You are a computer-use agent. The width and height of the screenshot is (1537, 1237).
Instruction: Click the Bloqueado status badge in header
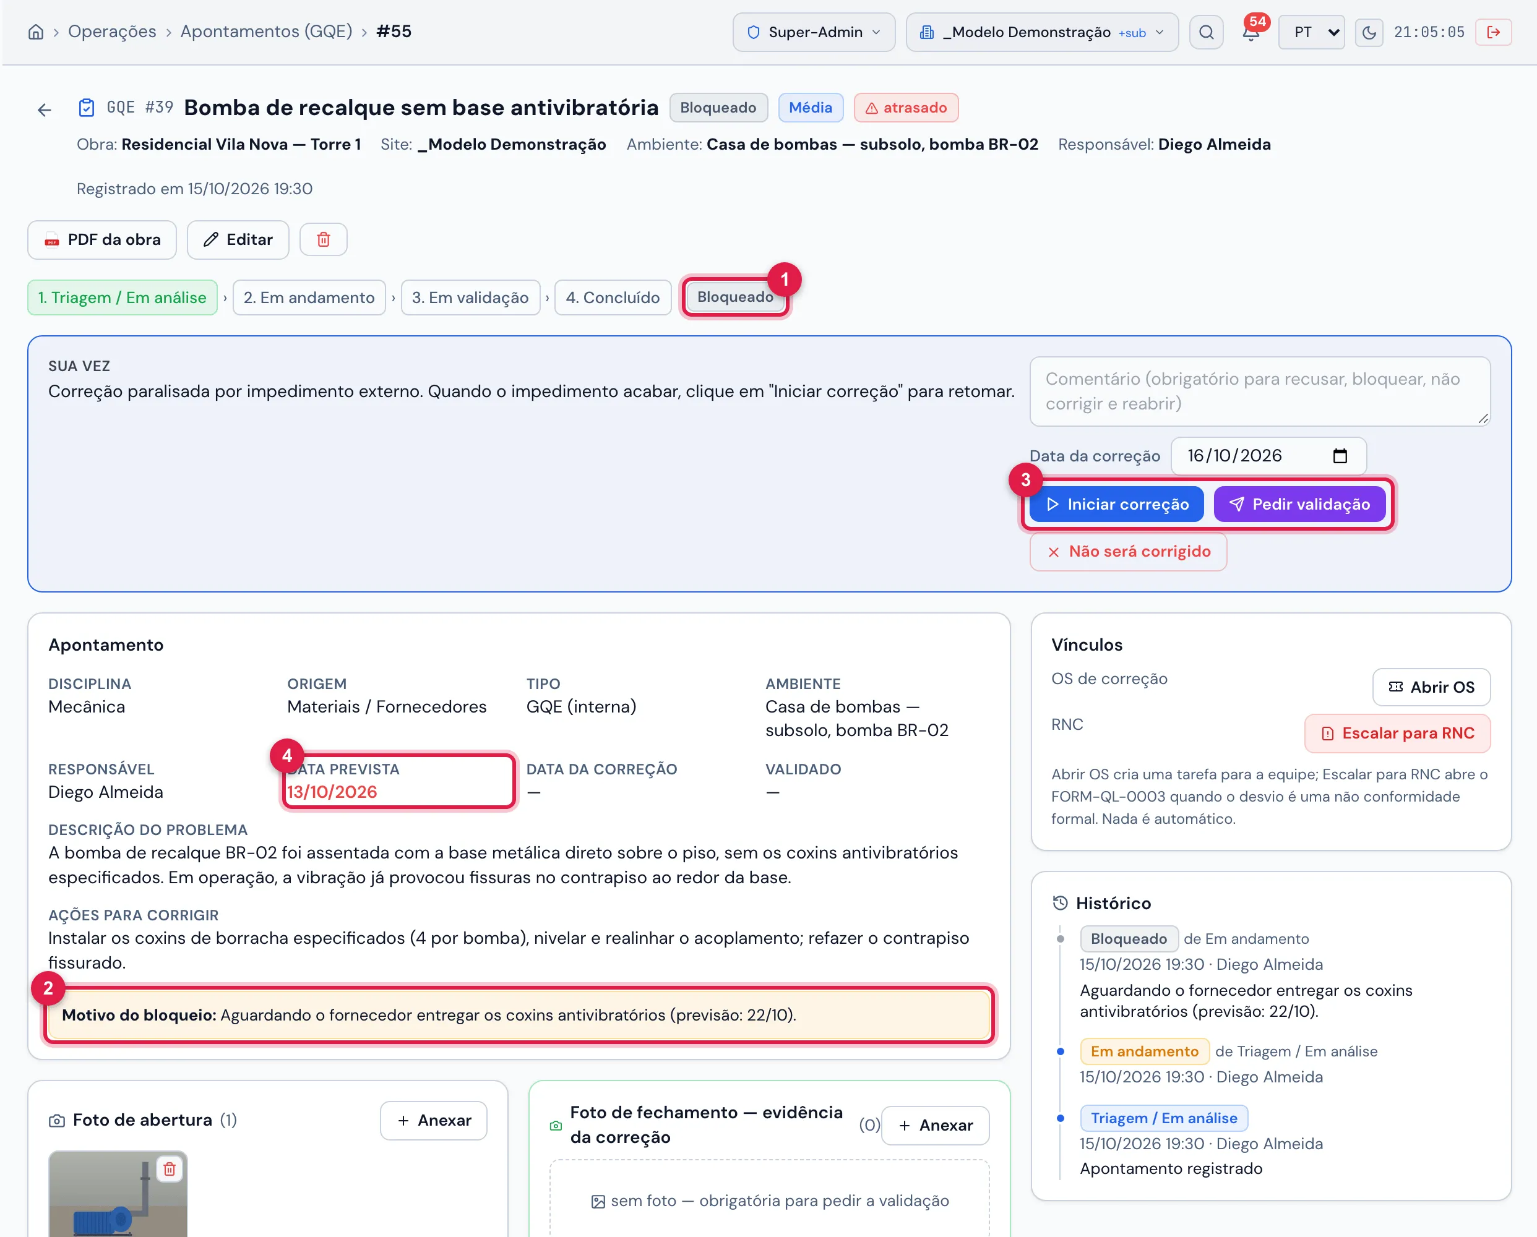tap(718, 108)
